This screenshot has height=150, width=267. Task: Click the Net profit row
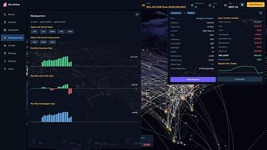(240, 55)
